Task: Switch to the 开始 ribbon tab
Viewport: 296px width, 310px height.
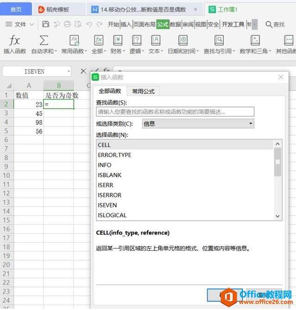Action: coord(113,24)
